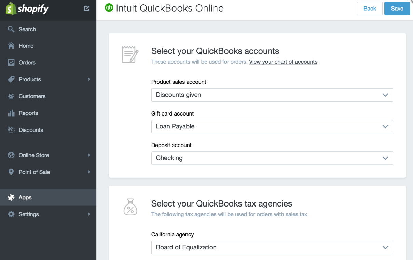Click the shopify wordmark text
The width and height of the screenshot is (413, 260).
[x=33, y=9]
